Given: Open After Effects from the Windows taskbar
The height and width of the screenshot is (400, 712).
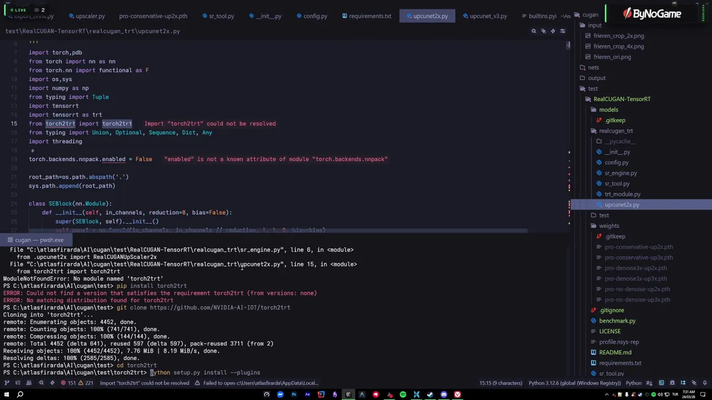Looking at the screenshot, I should pyautogui.click(x=308, y=394).
